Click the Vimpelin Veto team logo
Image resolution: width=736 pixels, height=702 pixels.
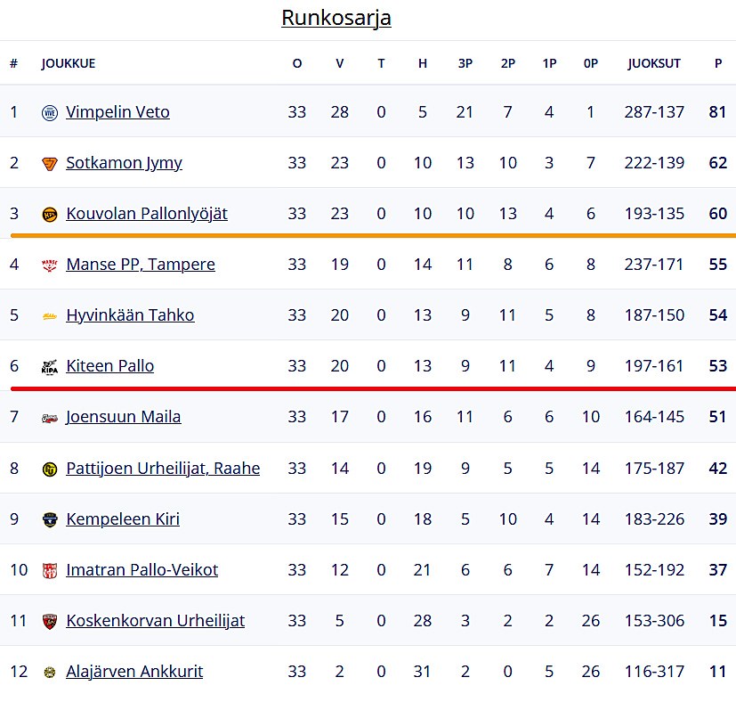(50, 113)
